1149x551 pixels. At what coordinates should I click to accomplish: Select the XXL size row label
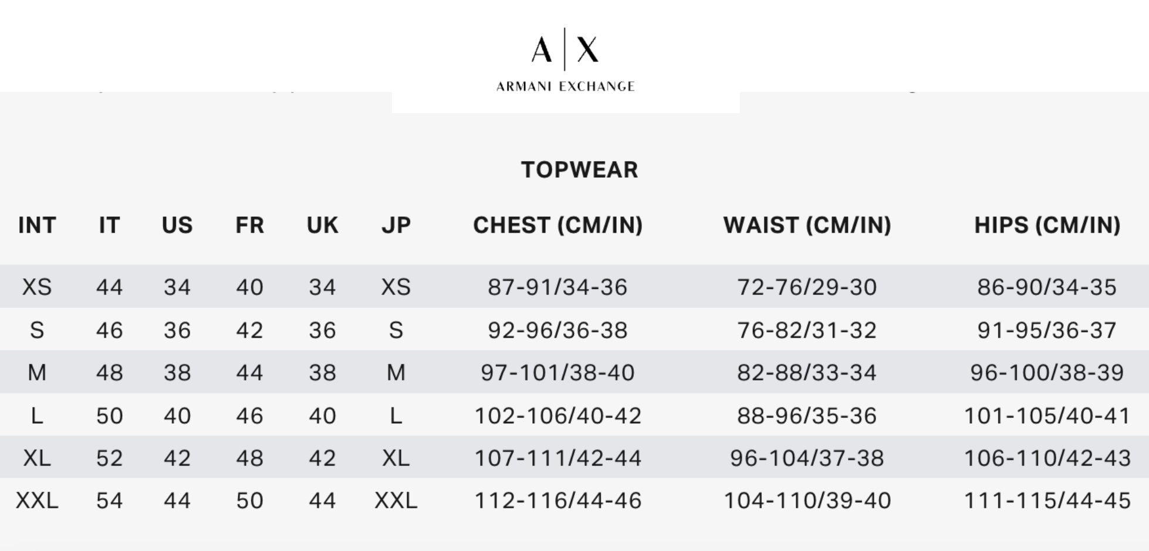37,501
